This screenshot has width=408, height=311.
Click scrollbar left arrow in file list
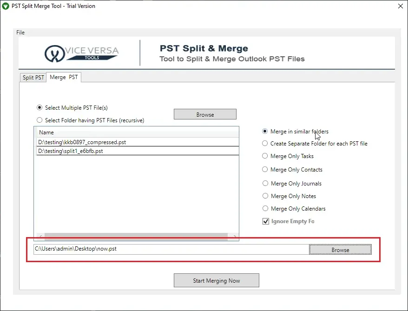(40, 237)
